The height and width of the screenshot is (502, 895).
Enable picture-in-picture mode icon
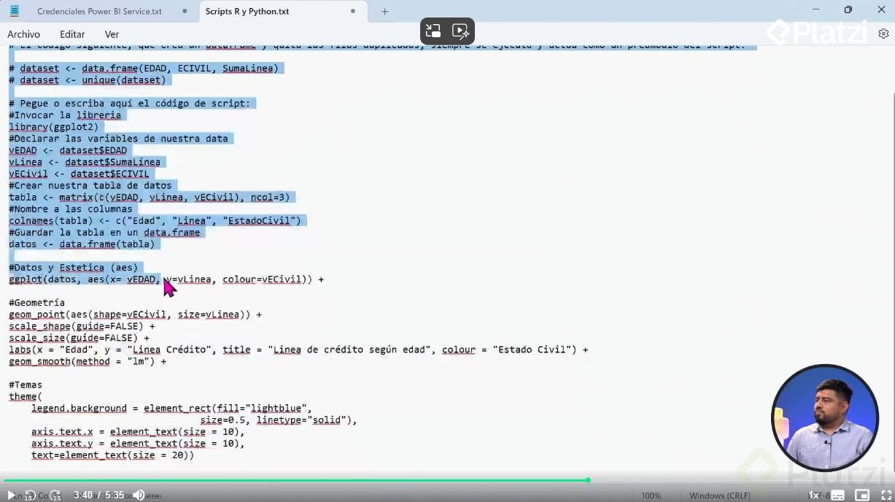click(x=861, y=495)
